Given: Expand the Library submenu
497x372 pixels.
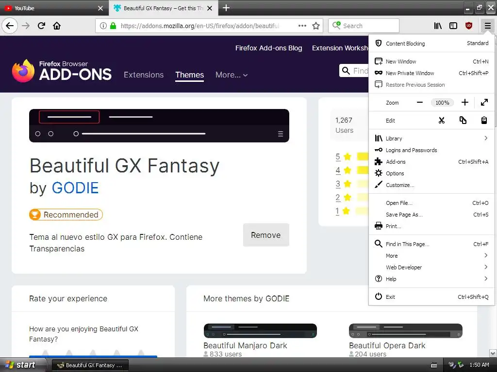Looking at the screenshot, I should [x=431, y=138].
